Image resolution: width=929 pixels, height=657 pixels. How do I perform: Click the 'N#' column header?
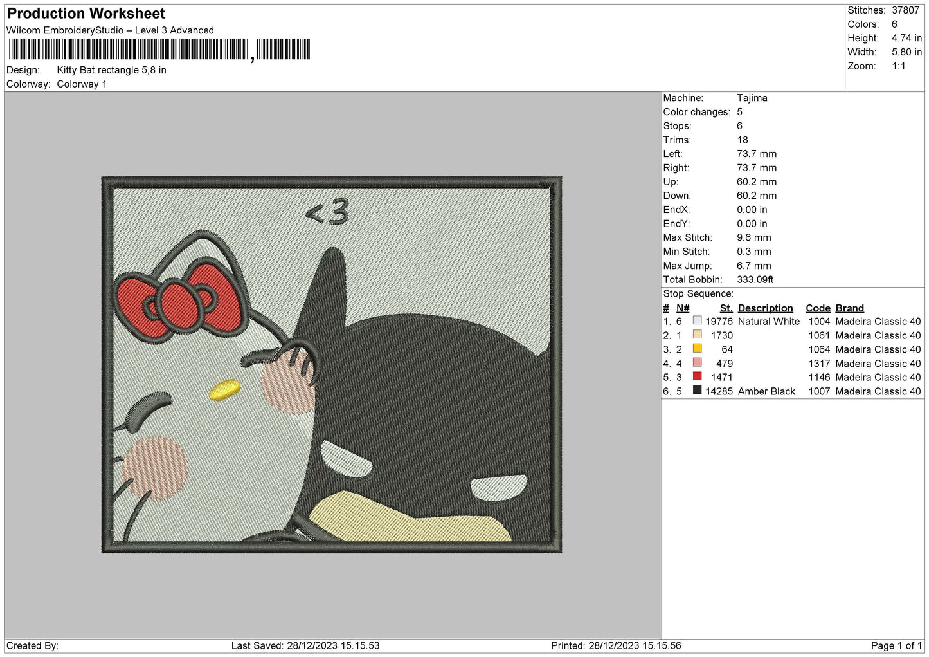click(x=683, y=308)
